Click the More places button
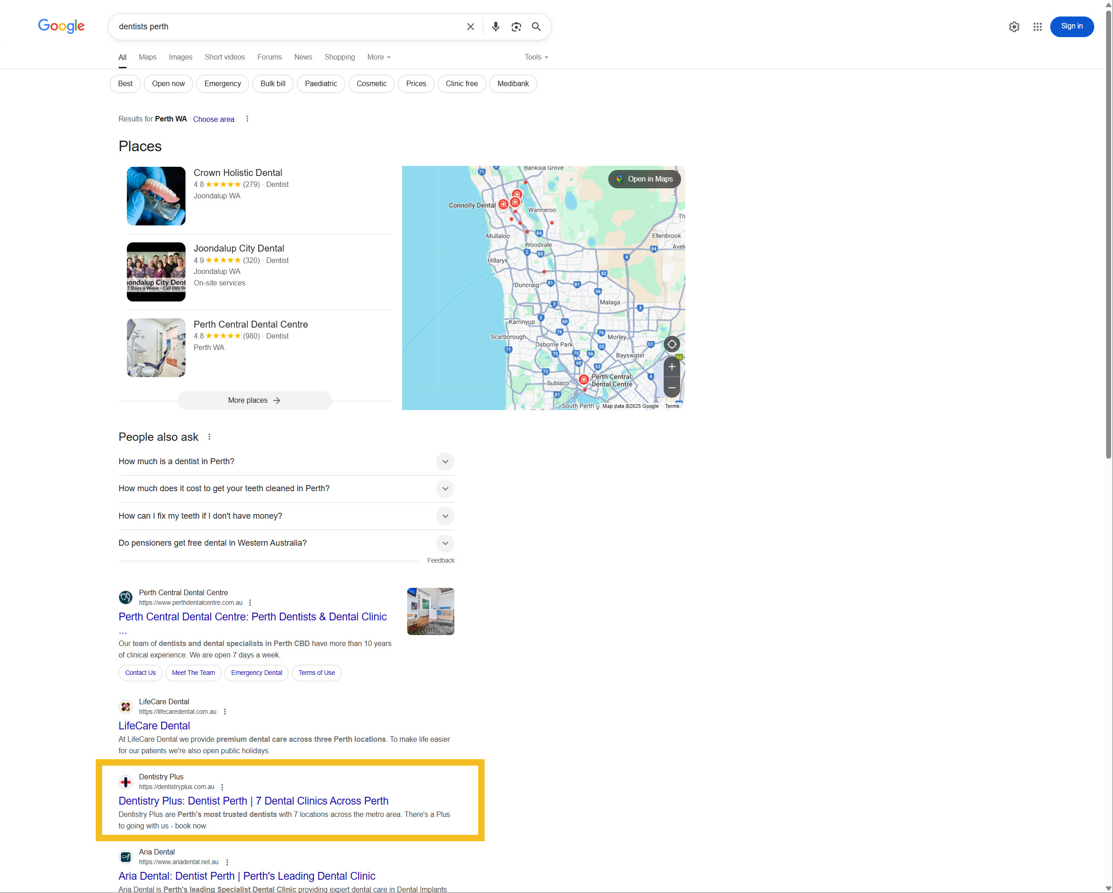The height and width of the screenshot is (893, 1113). 255,401
